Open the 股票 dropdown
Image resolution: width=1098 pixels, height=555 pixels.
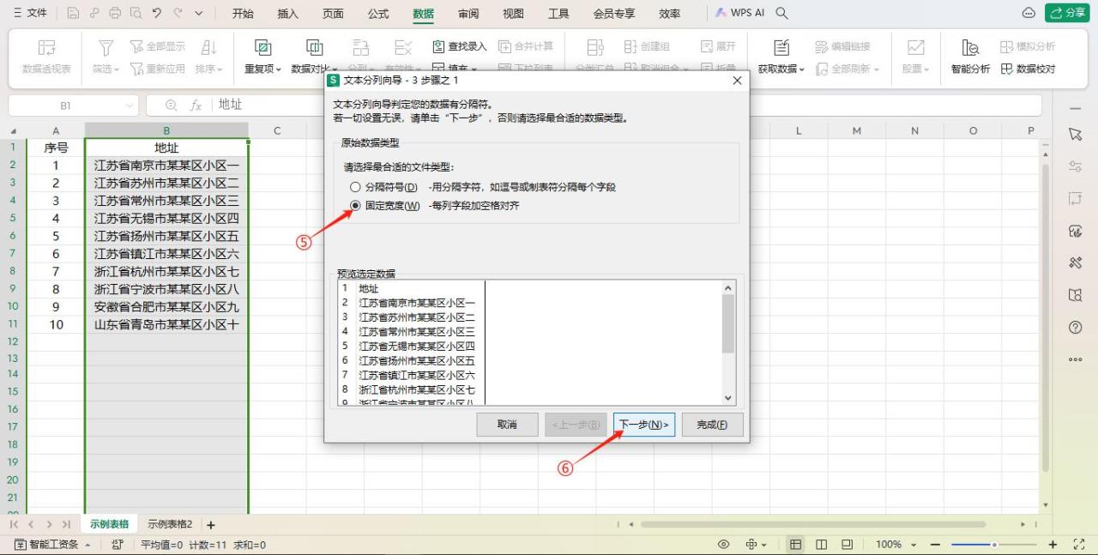pyautogui.click(x=915, y=57)
